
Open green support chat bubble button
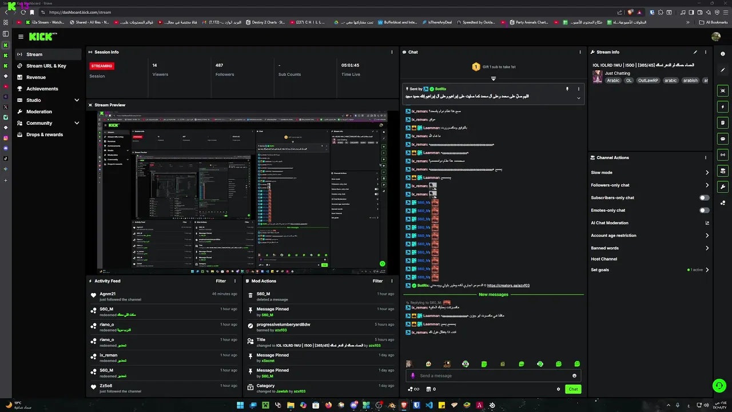point(718,385)
